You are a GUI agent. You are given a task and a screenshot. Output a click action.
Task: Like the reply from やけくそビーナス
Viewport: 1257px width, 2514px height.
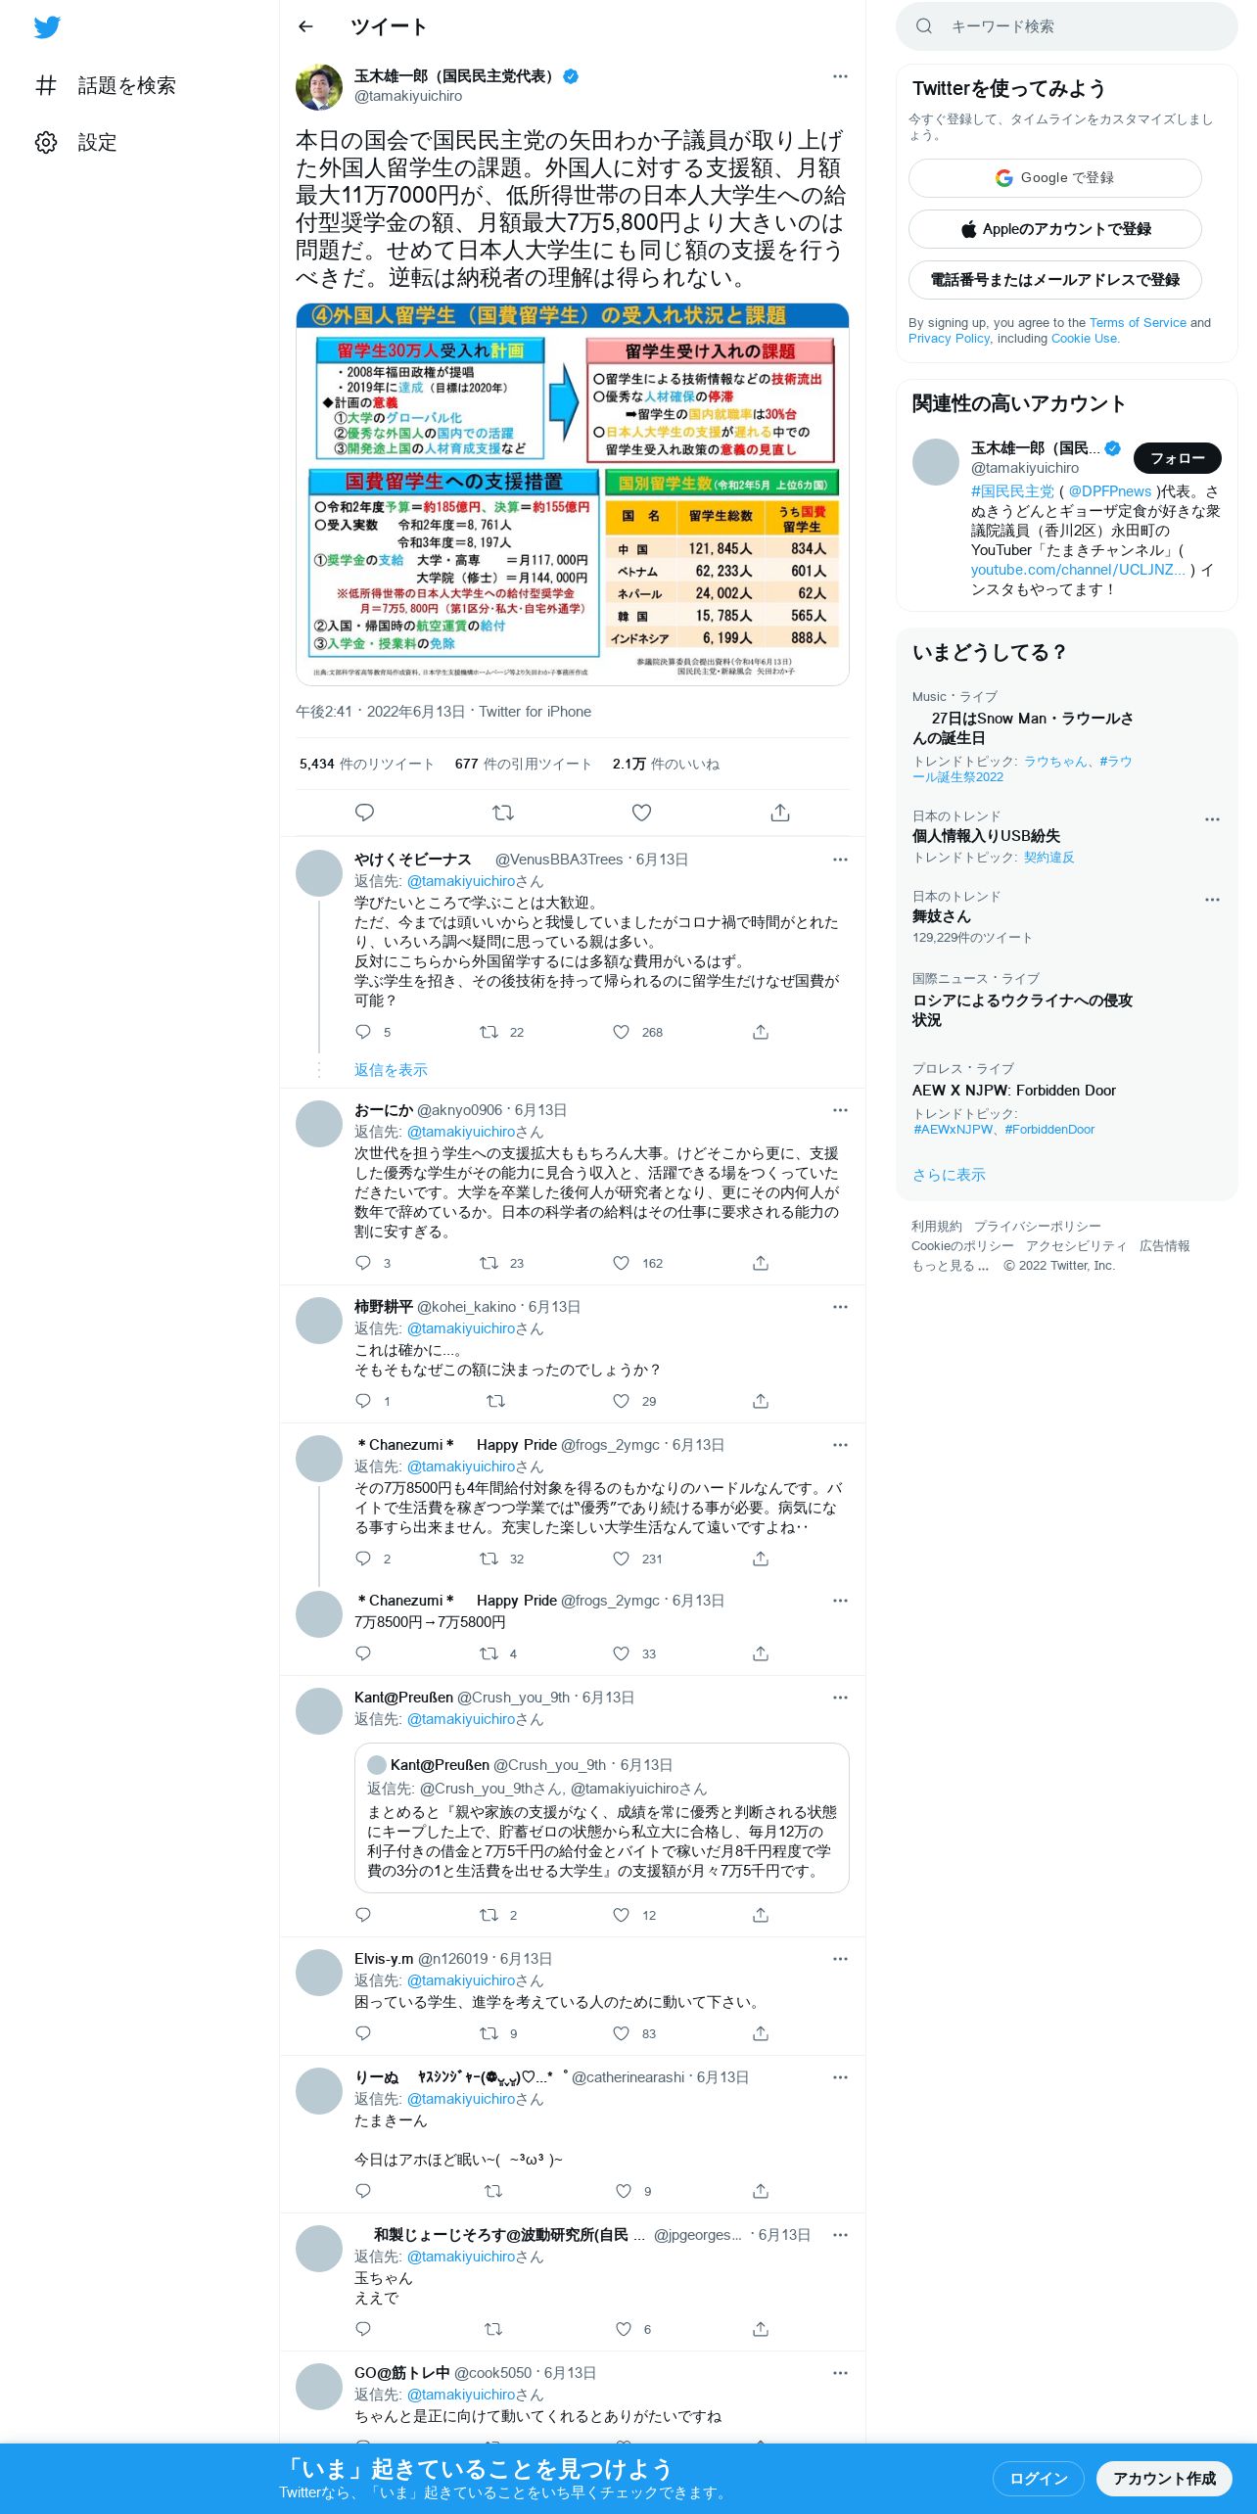(x=621, y=1032)
